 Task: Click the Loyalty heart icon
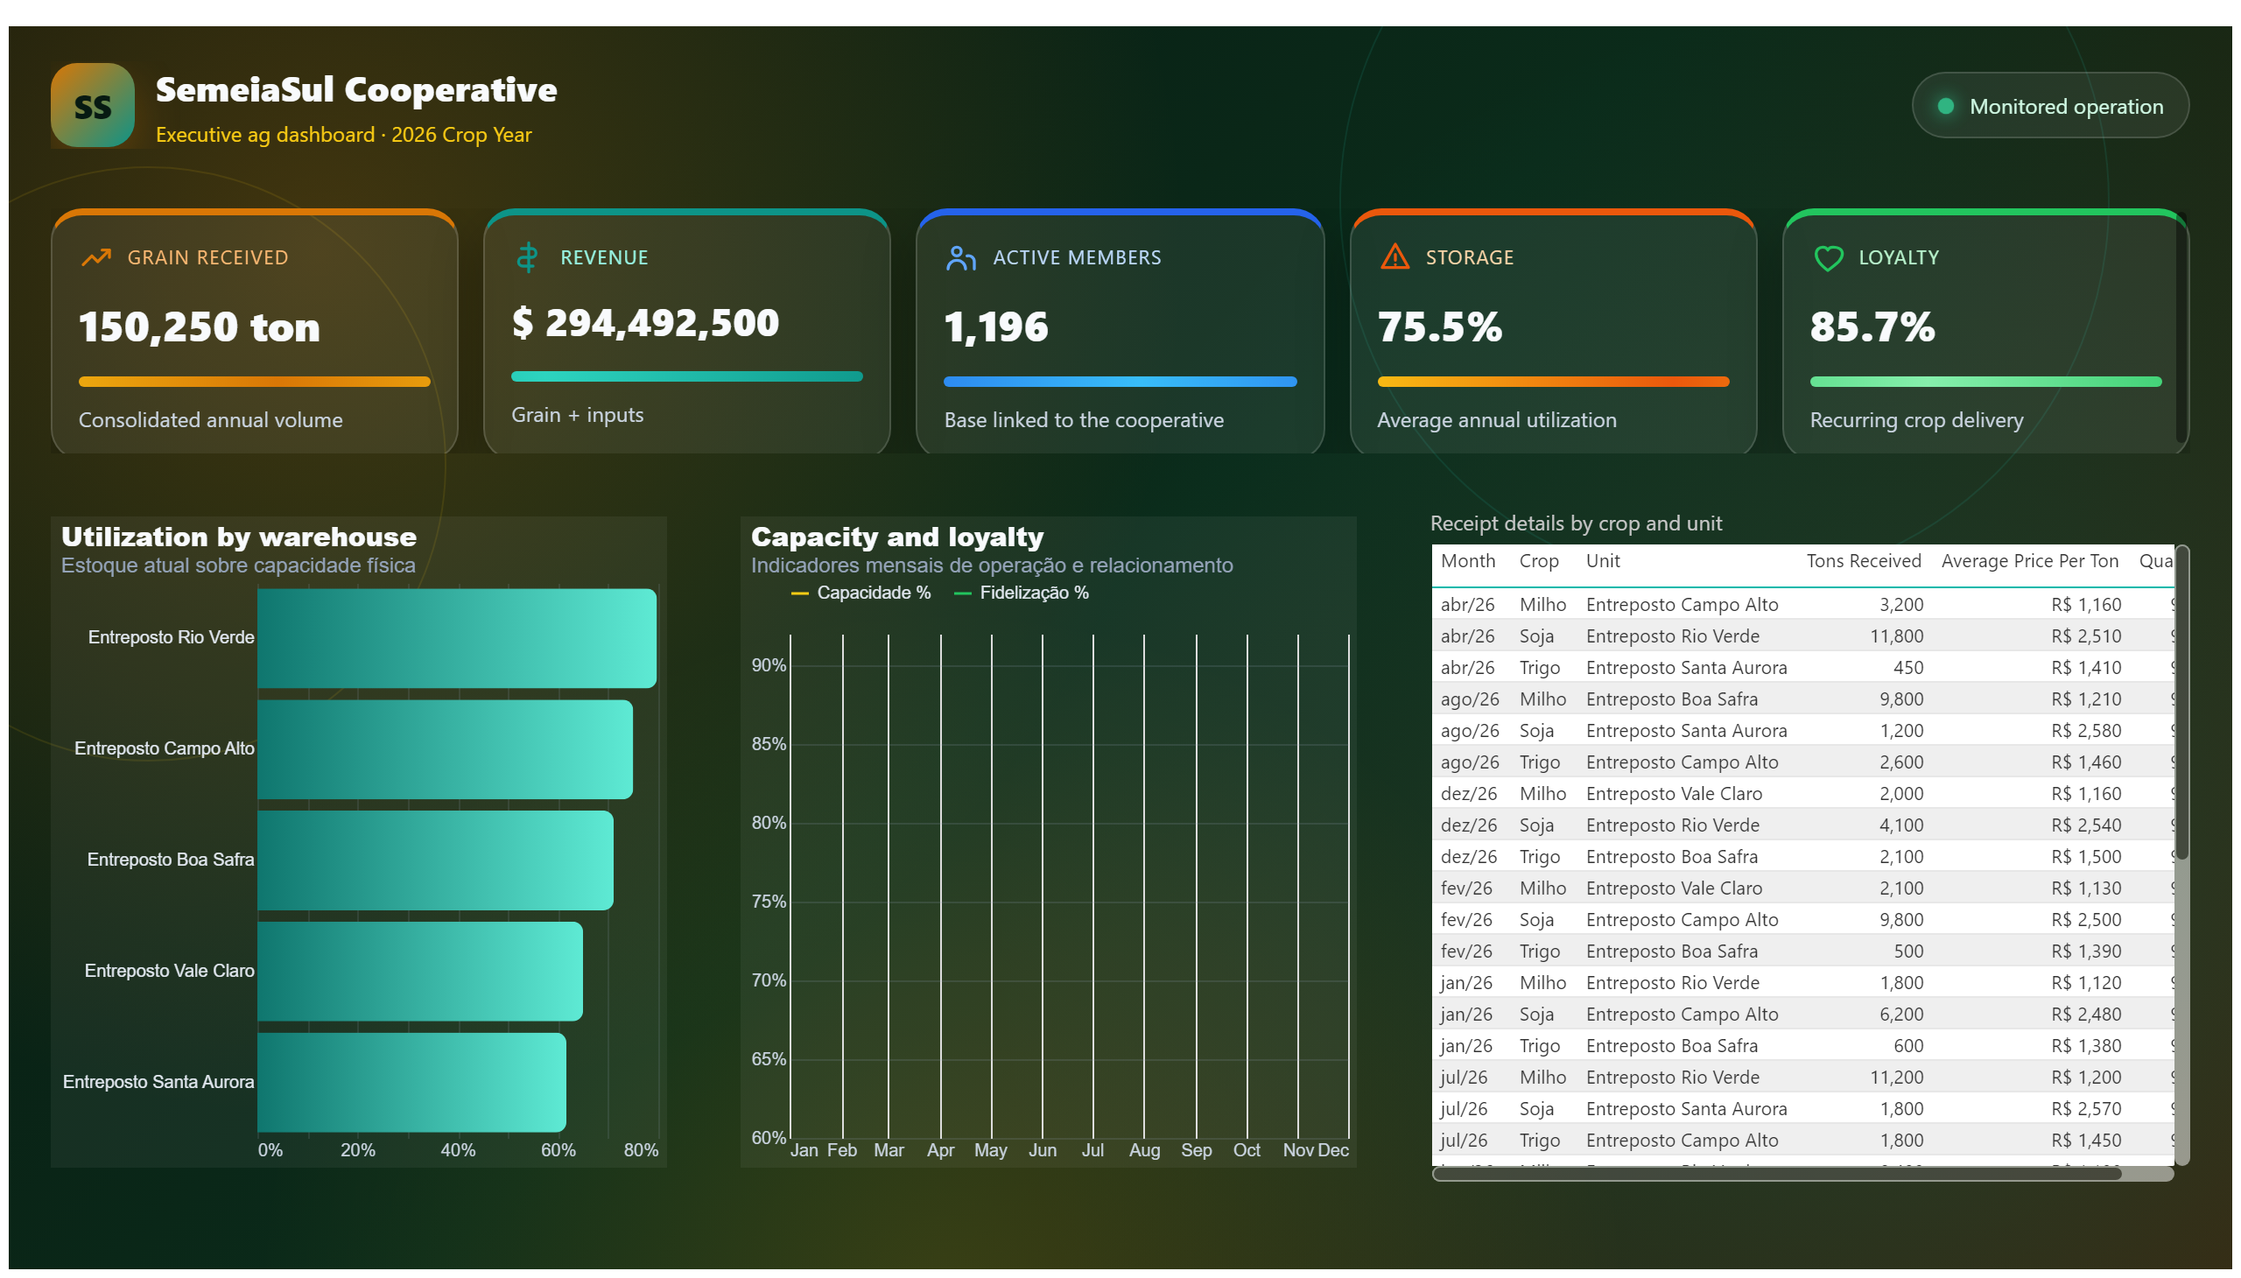click(x=1828, y=258)
